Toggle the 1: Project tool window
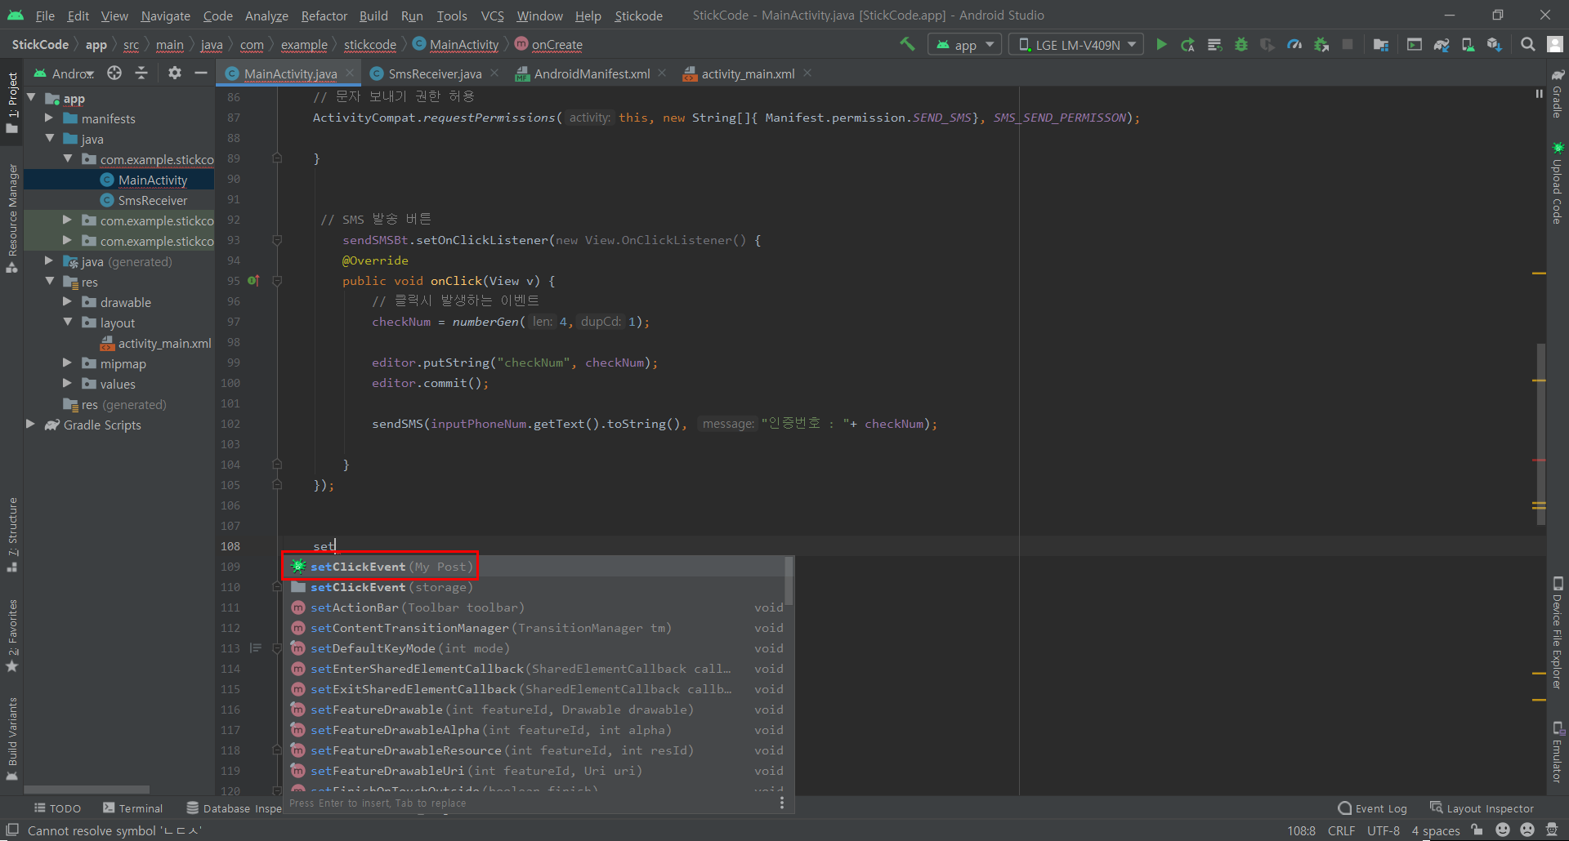The height and width of the screenshot is (841, 1569). (12, 103)
